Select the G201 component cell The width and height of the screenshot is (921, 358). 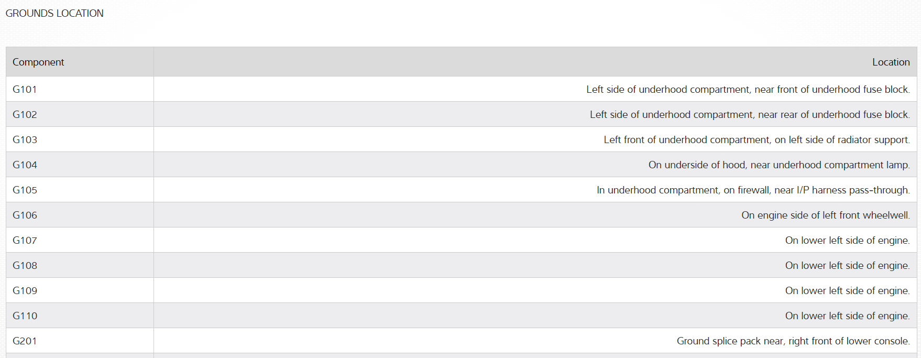[x=25, y=341]
